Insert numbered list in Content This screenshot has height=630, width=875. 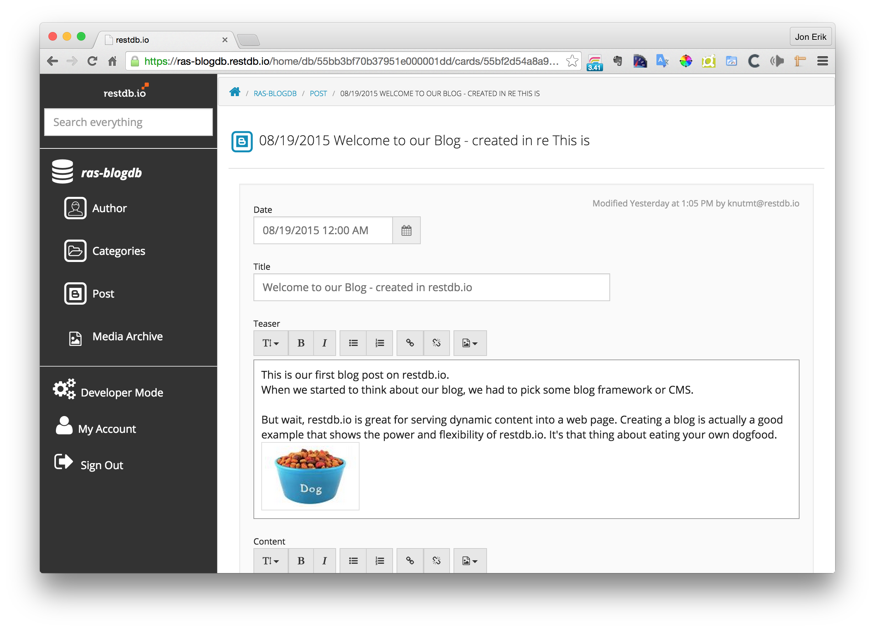click(379, 561)
